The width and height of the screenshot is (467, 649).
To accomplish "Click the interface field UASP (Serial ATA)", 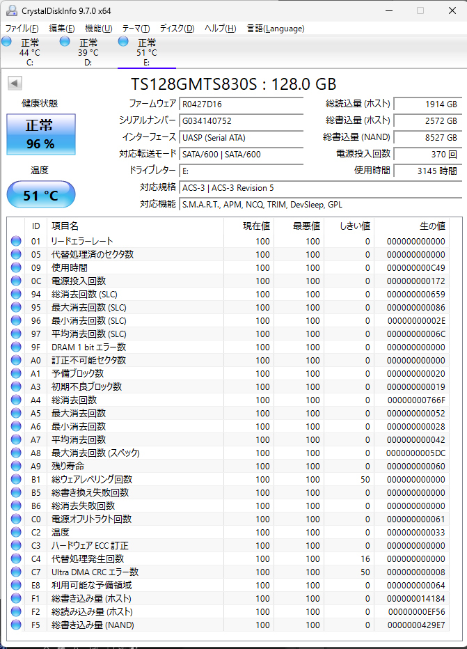I will pyautogui.click(x=241, y=137).
